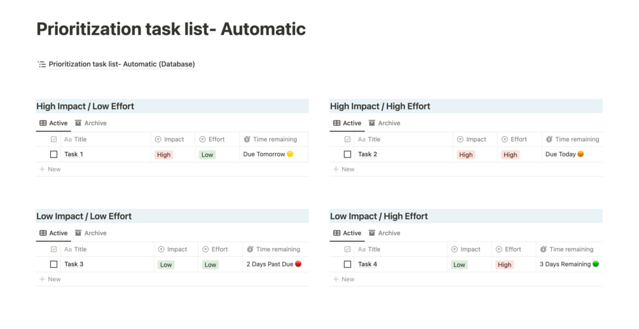
Task: Click the linked database list icon
Action: click(x=41, y=64)
